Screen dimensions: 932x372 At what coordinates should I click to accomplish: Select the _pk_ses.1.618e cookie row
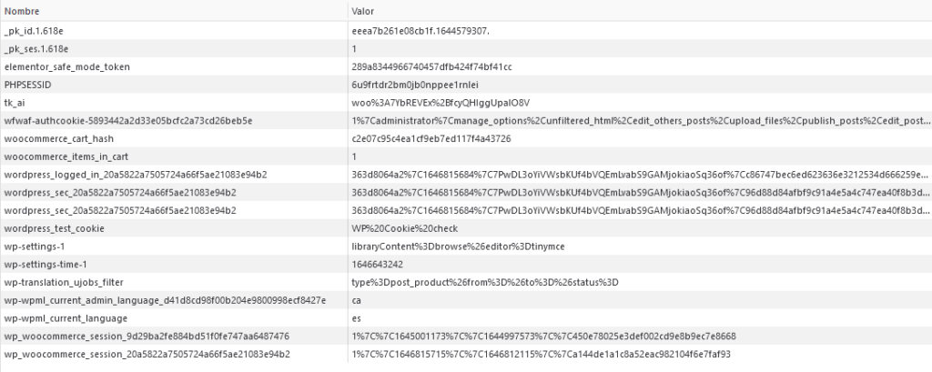click(x=466, y=49)
